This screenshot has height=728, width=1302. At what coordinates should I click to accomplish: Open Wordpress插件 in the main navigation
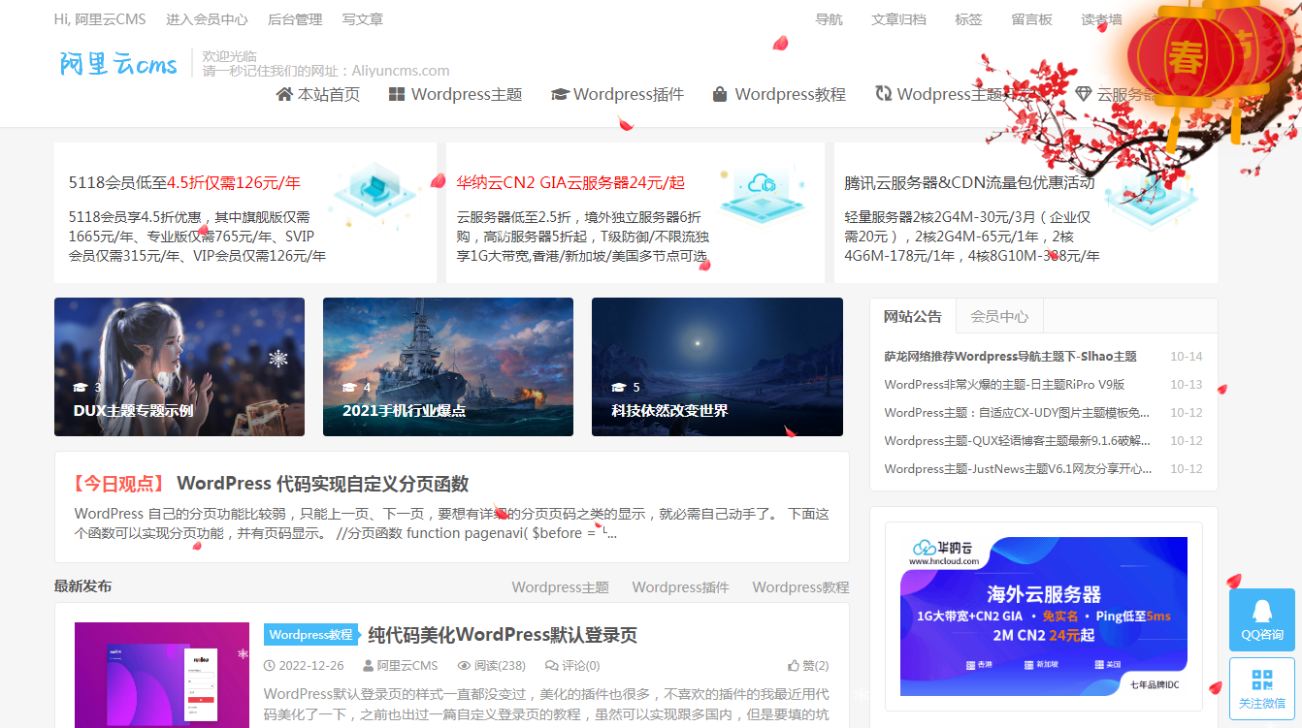click(618, 94)
